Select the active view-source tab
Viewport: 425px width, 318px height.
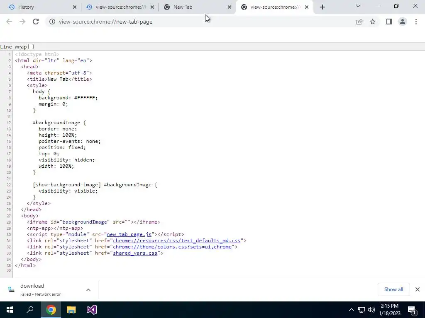click(275, 7)
